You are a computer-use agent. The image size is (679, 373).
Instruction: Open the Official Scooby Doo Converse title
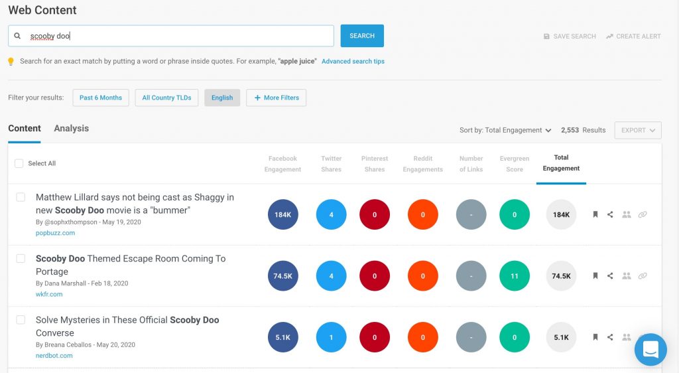[127, 327]
